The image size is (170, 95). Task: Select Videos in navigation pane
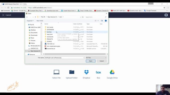(x=32, y=43)
